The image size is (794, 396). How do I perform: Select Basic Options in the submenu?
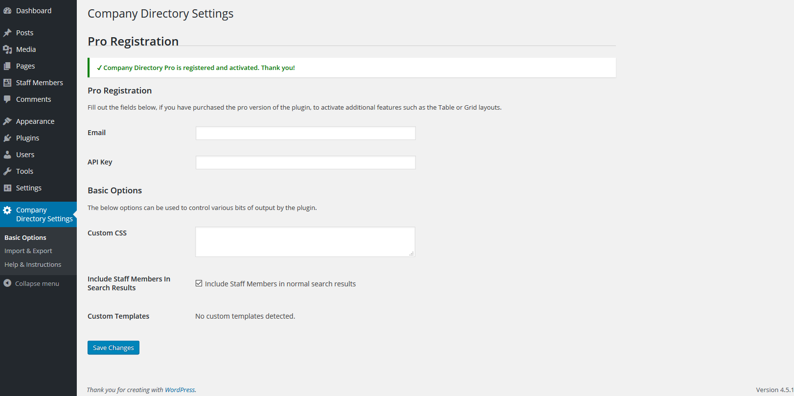[25, 238]
